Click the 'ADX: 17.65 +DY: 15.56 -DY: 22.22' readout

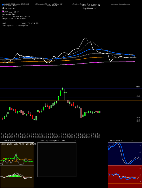click(18, 144)
